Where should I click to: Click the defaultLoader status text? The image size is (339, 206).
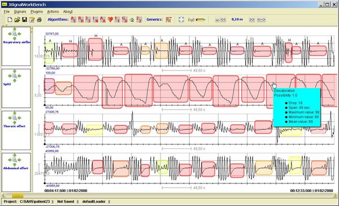pyautogui.click(x=94, y=201)
